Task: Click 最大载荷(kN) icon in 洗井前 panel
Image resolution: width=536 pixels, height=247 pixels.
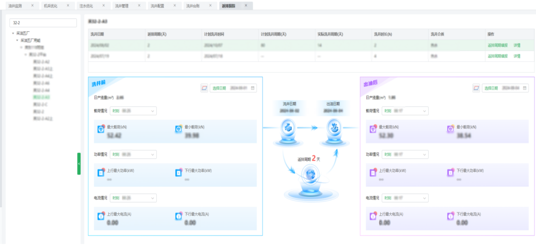Action: [x=101, y=129]
